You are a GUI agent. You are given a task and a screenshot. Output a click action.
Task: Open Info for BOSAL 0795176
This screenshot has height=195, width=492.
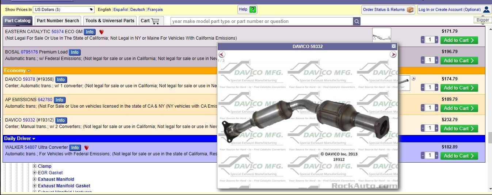tap(75, 52)
